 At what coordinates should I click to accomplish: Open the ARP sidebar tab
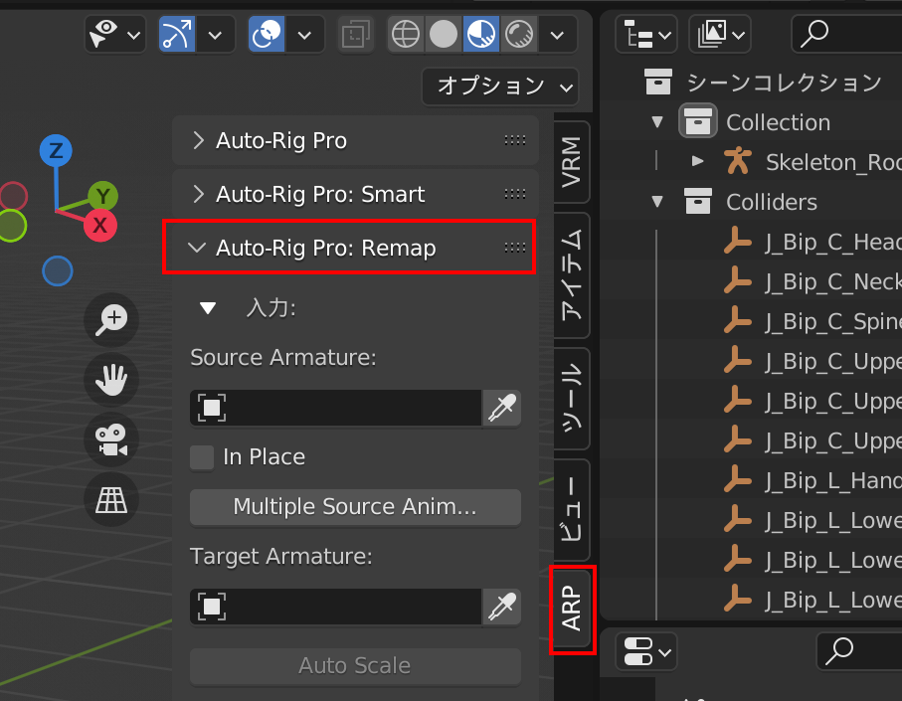click(571, 609)
